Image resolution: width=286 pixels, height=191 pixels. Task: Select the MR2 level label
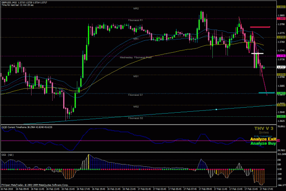click(x=136, y=9)
